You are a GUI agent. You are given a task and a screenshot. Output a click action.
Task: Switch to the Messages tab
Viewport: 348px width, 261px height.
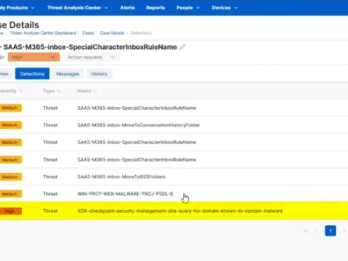[x=67, y=74]
